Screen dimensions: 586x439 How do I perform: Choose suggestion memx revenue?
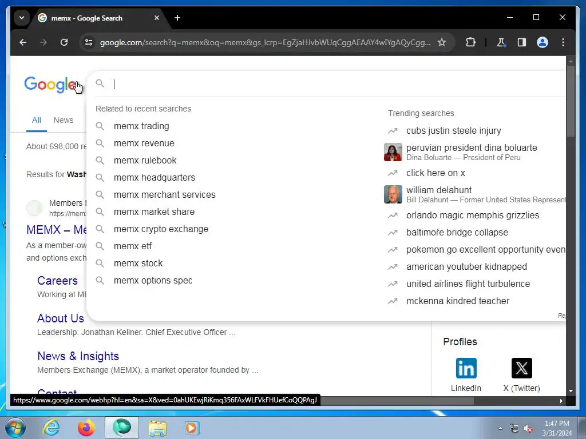(x=144, y=143)
